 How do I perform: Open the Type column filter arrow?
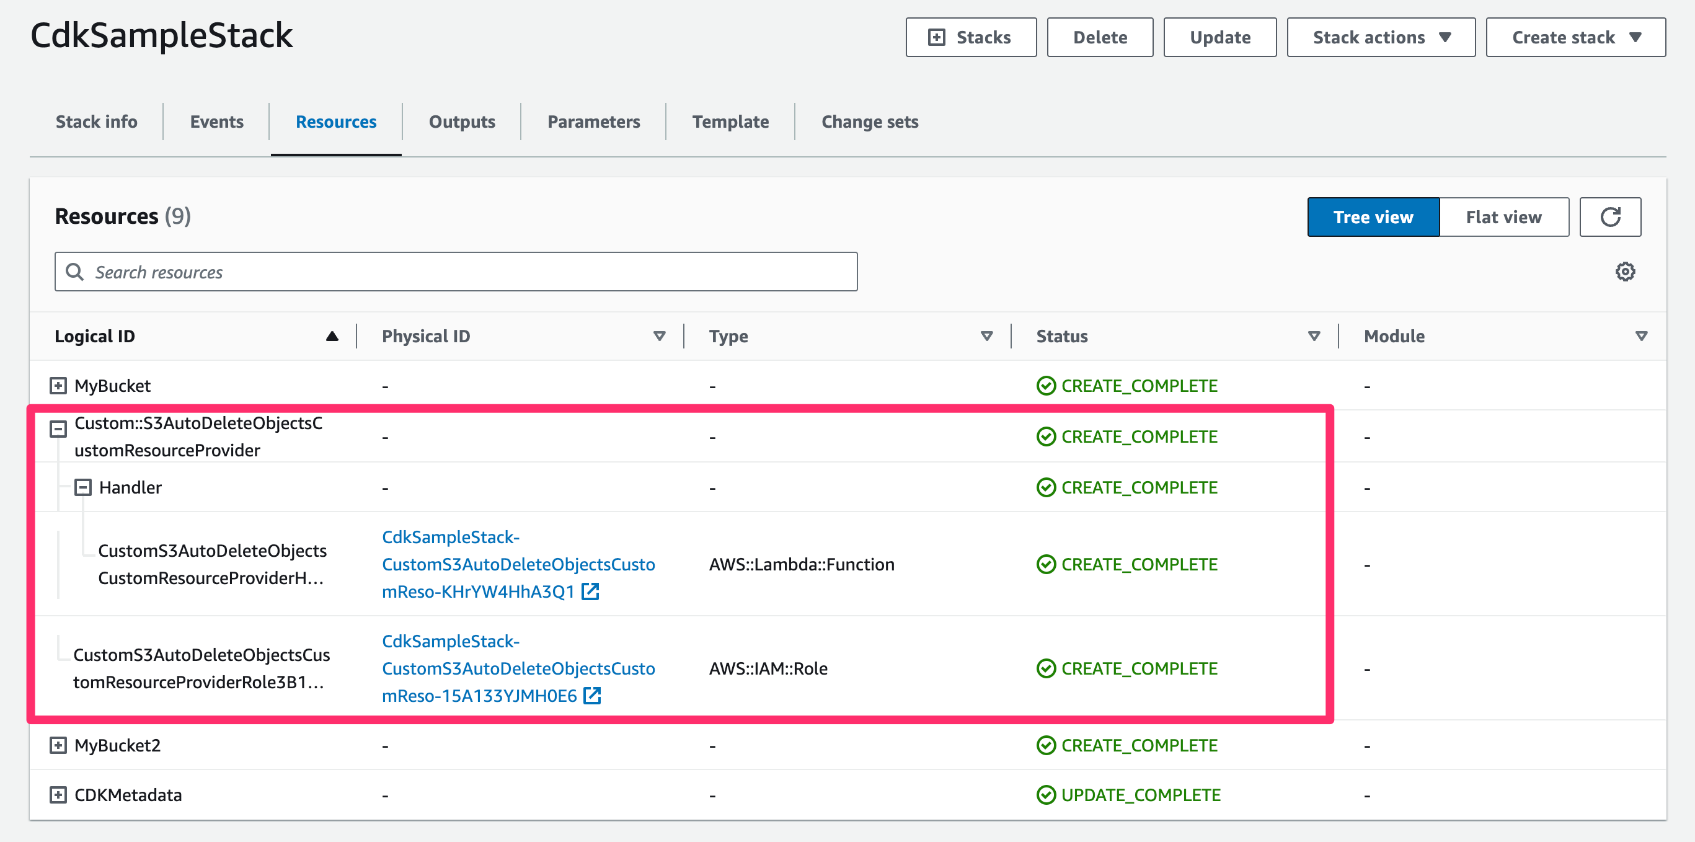986,335
